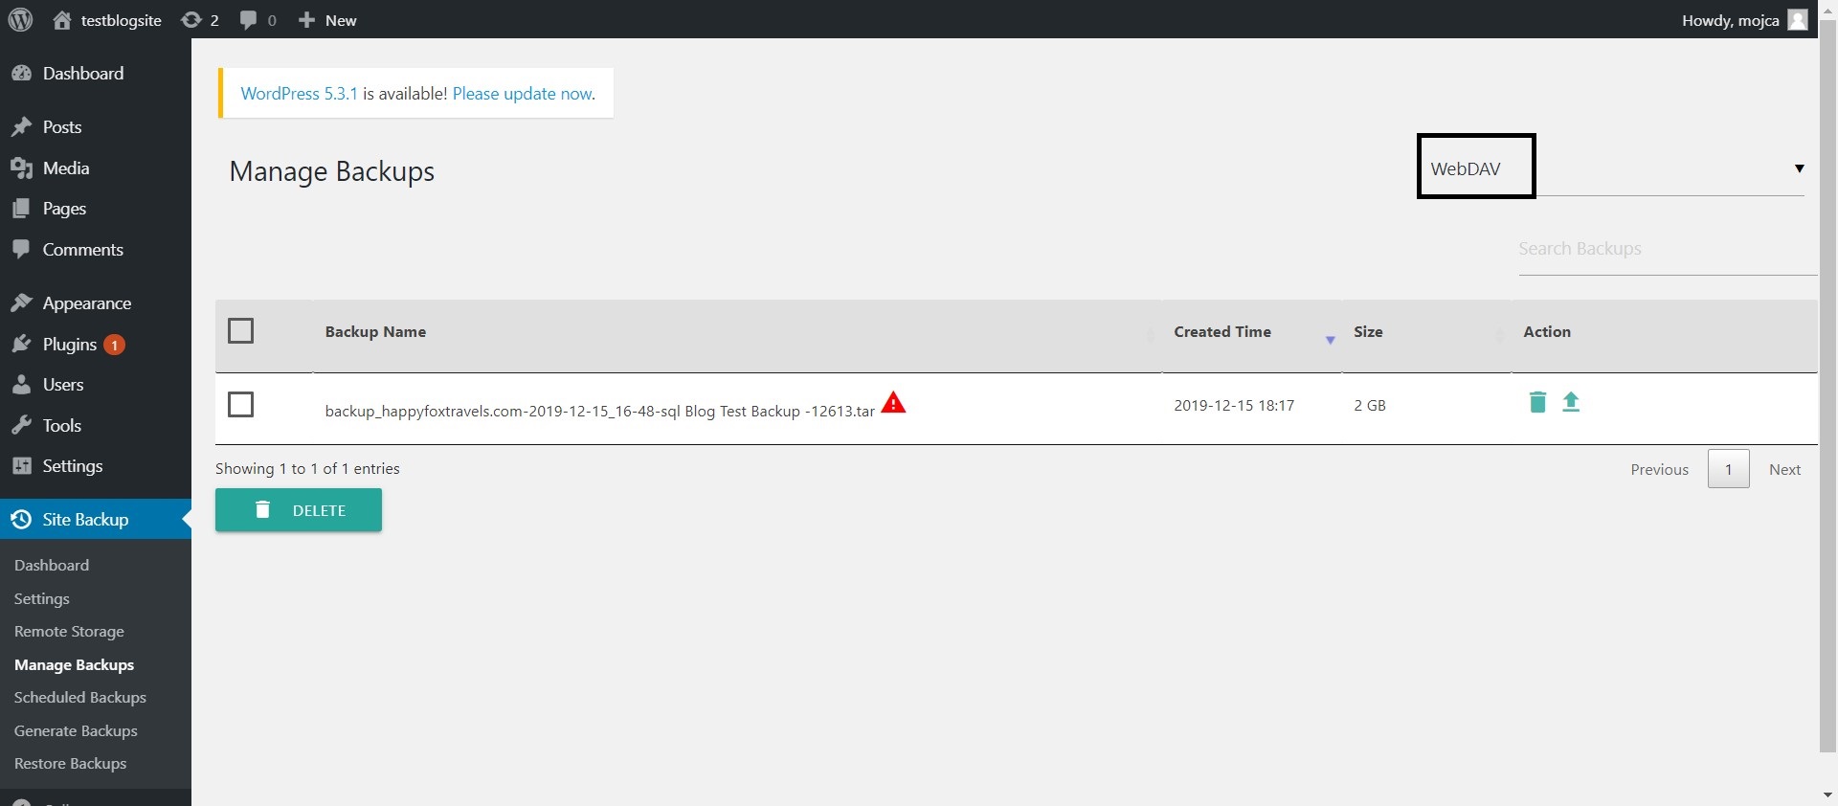This screenshot has height=806, width=1838.
Task: Go to Restore Backups
Action: click(70, 764)
